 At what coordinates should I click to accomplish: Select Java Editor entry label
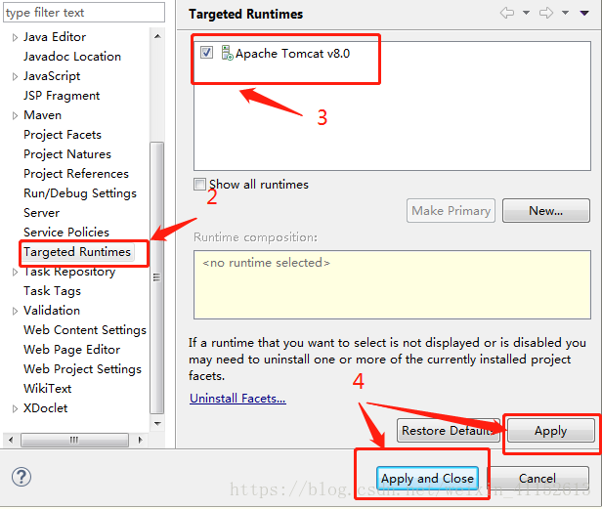click(55, 37)
